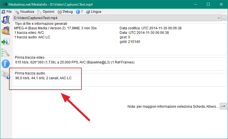Close the MediaInfo window

point(221,4)
